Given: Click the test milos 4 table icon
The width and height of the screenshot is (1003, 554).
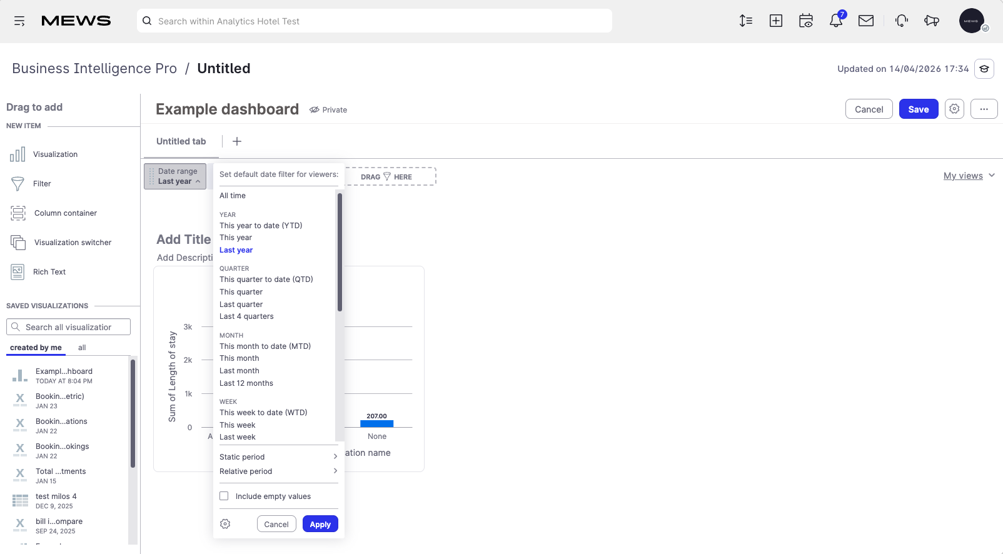Looking at the screenshot, I should [20, 501].
